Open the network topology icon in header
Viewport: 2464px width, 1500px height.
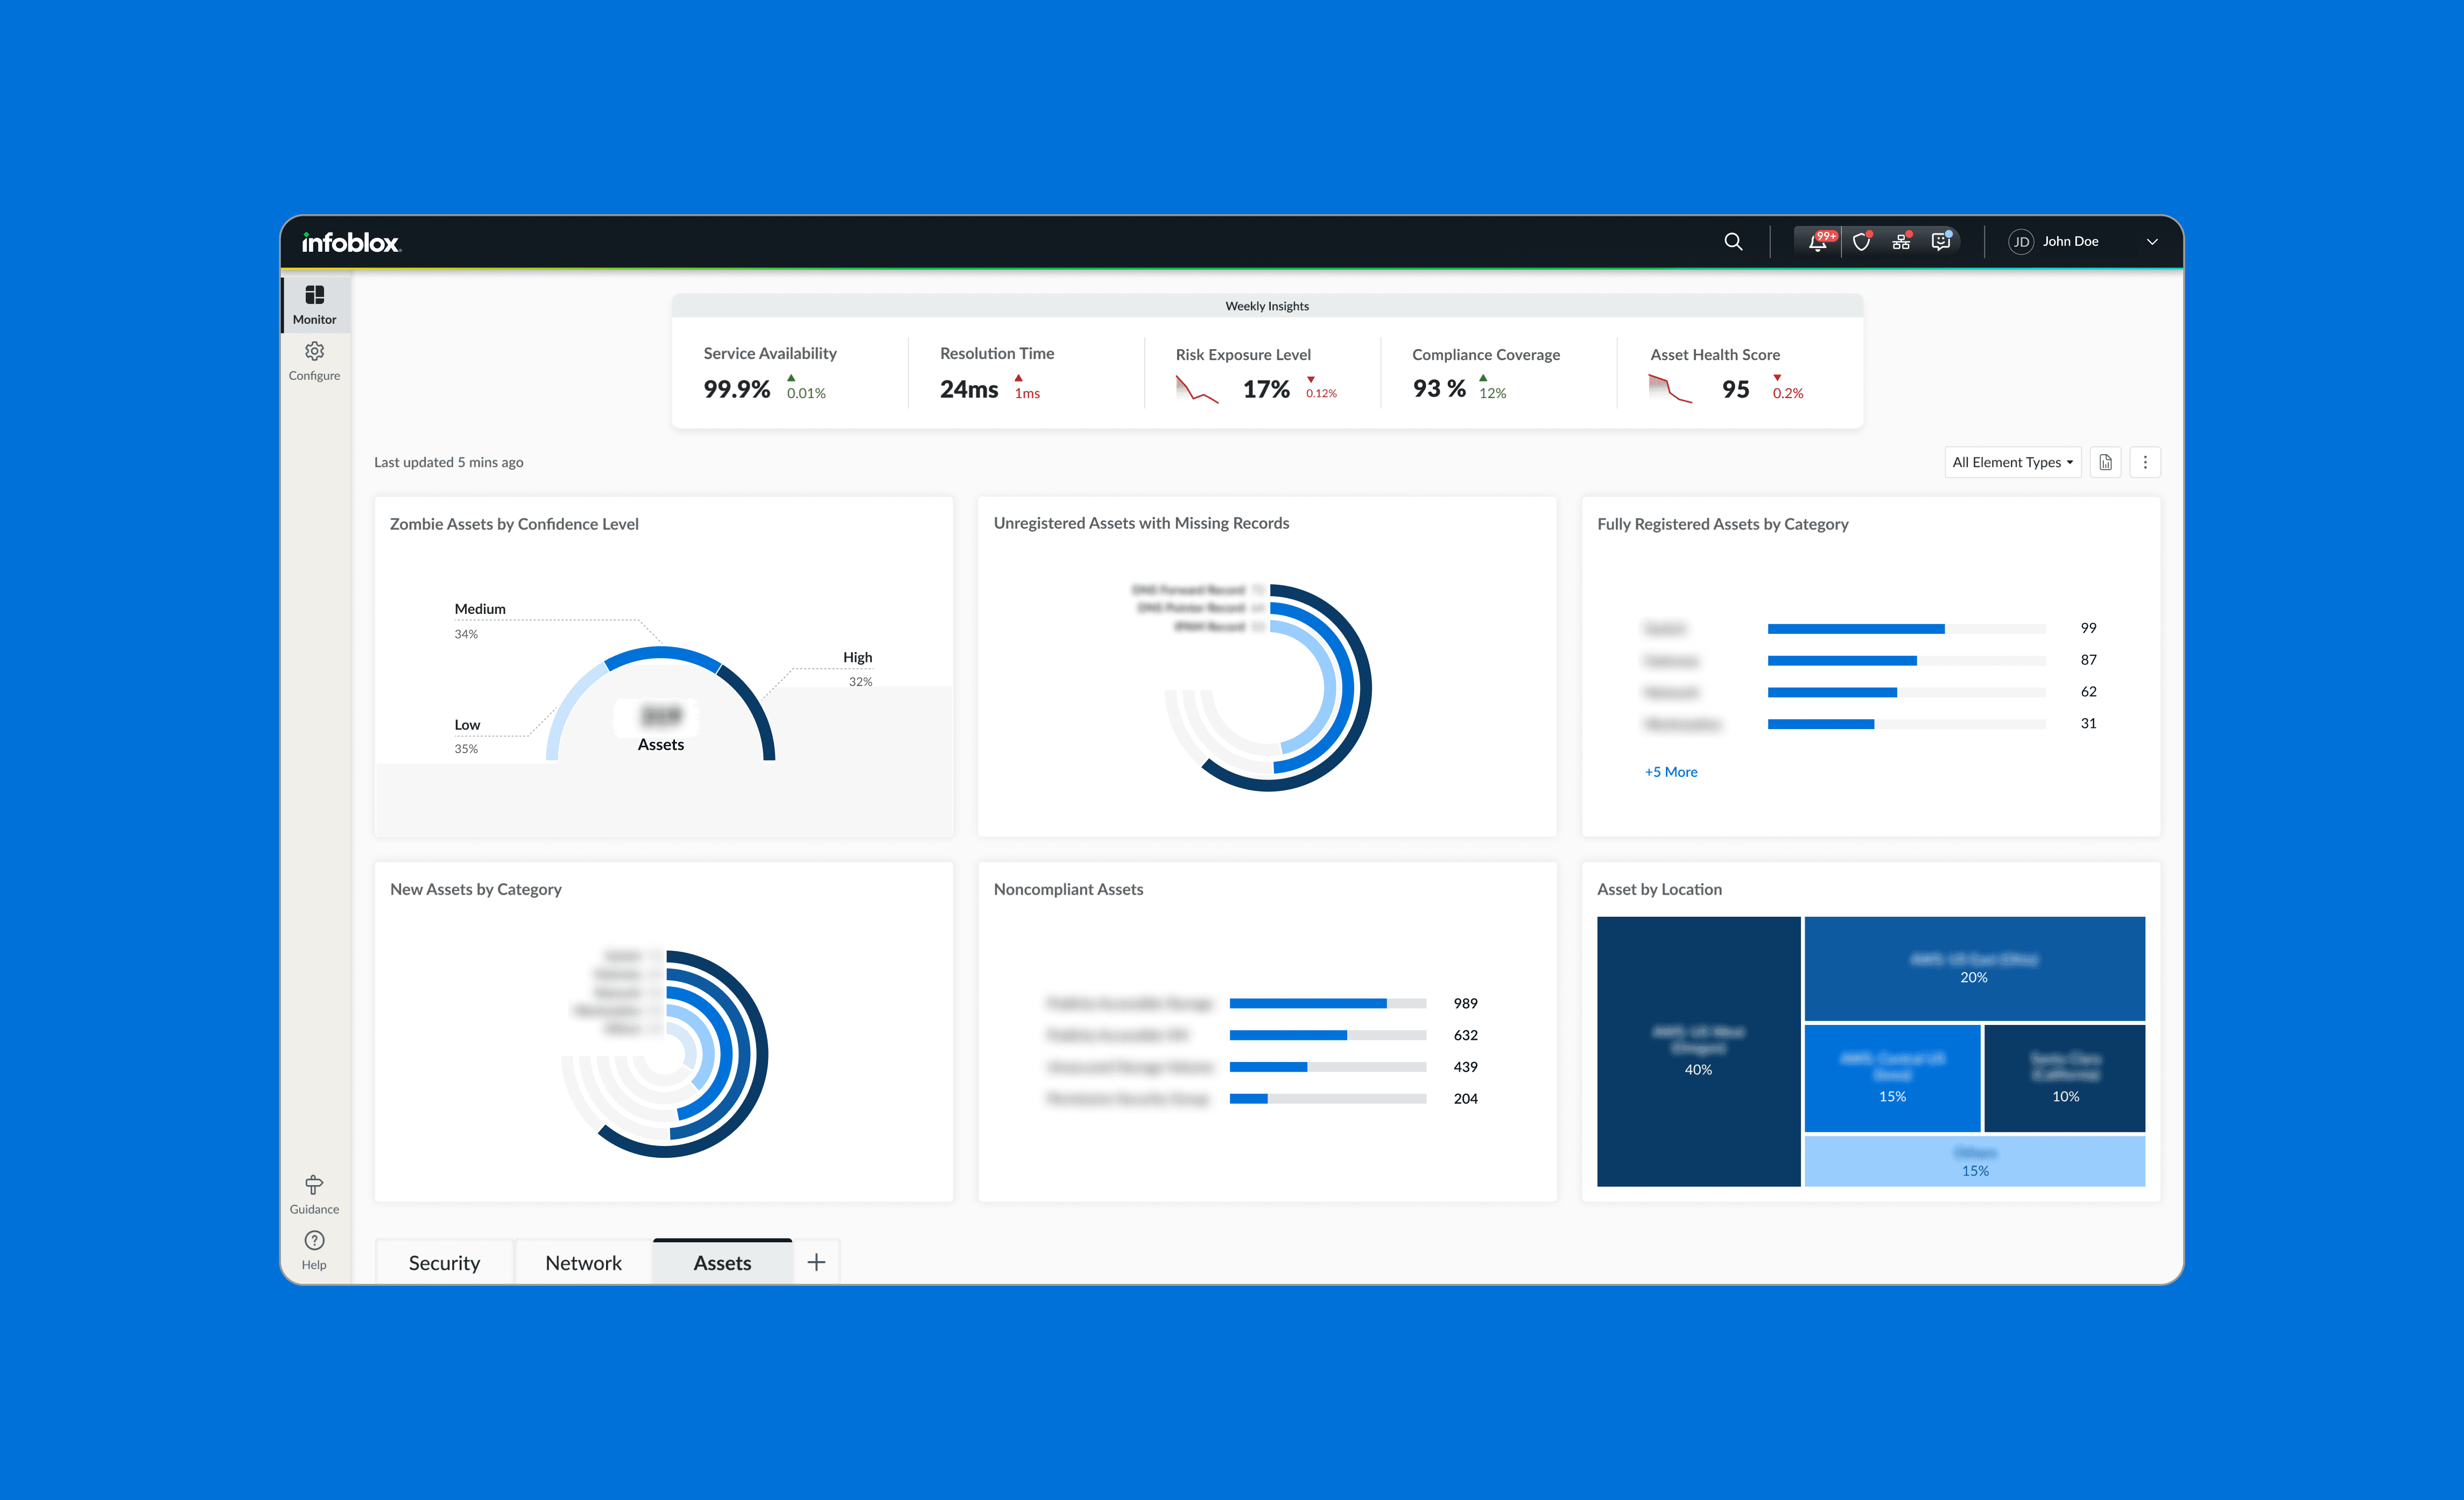tap(1900, 242)
